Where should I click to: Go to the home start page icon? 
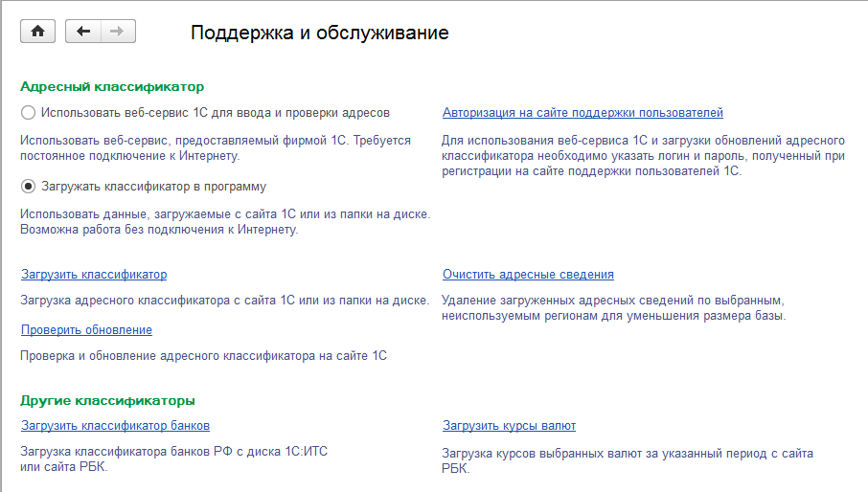(x=37, y=31)
